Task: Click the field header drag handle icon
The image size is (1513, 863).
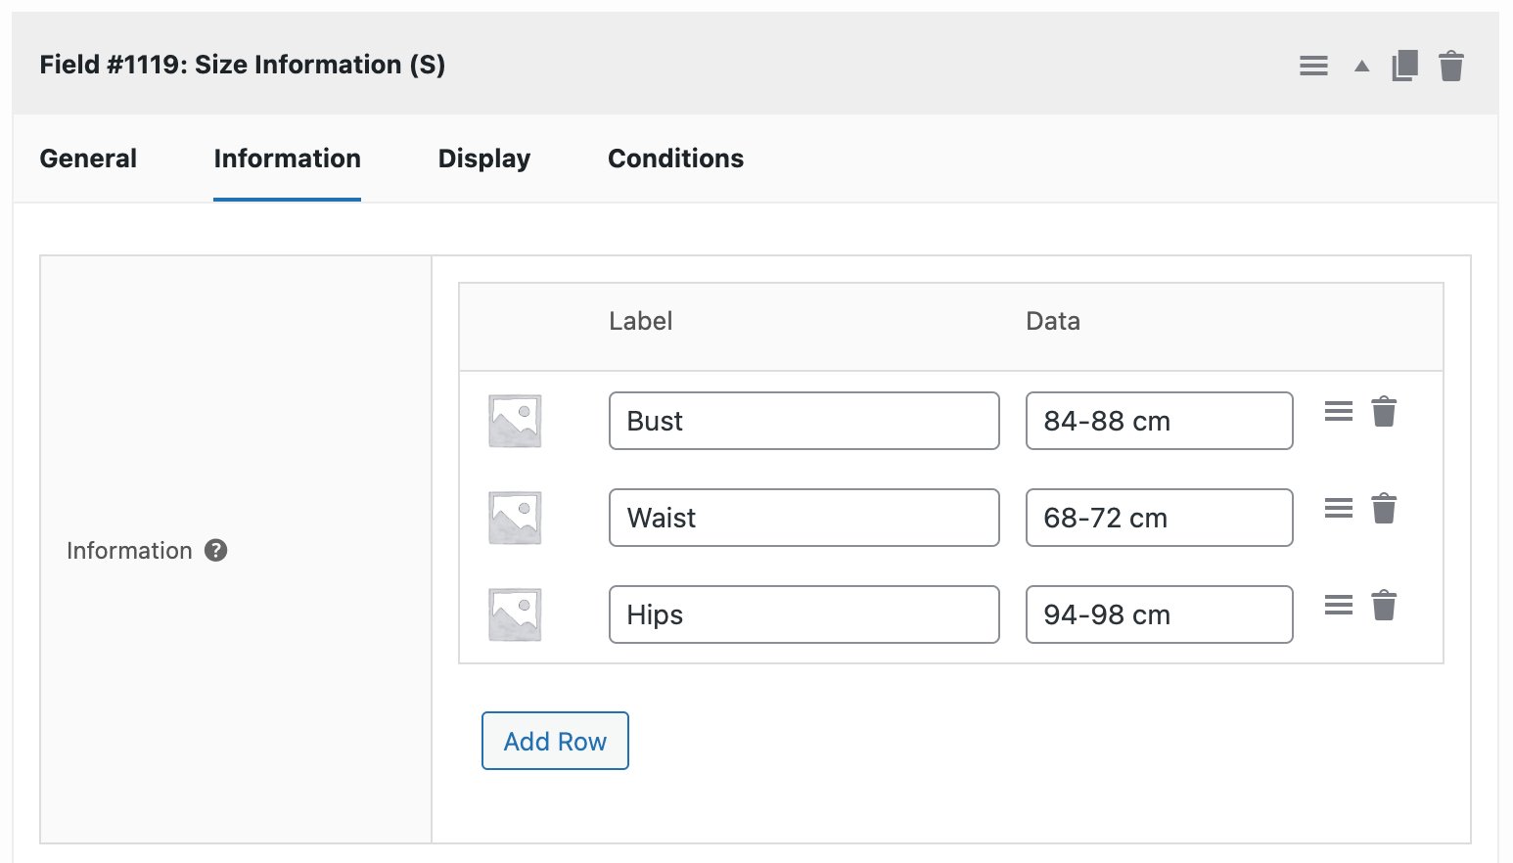Action: (1312, 65)
